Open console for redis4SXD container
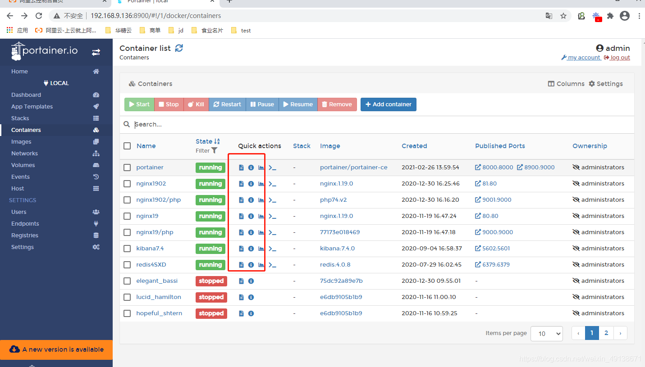The height and width of the screenshot is (367, 645). 272,265
